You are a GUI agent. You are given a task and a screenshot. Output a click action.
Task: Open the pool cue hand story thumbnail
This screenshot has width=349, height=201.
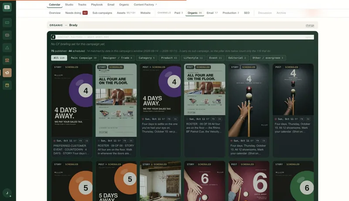coord(249,100)
